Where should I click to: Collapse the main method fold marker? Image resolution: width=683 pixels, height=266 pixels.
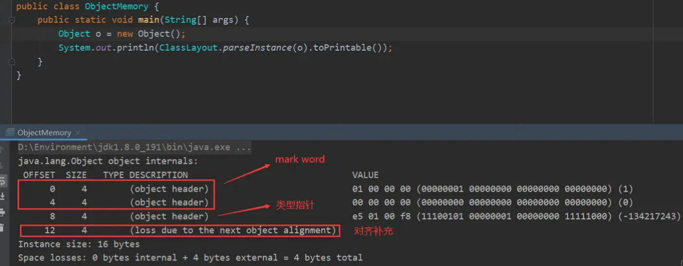coord(12,20)
